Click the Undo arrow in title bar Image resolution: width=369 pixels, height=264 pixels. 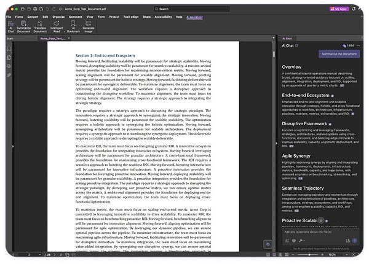pos(47,9)
